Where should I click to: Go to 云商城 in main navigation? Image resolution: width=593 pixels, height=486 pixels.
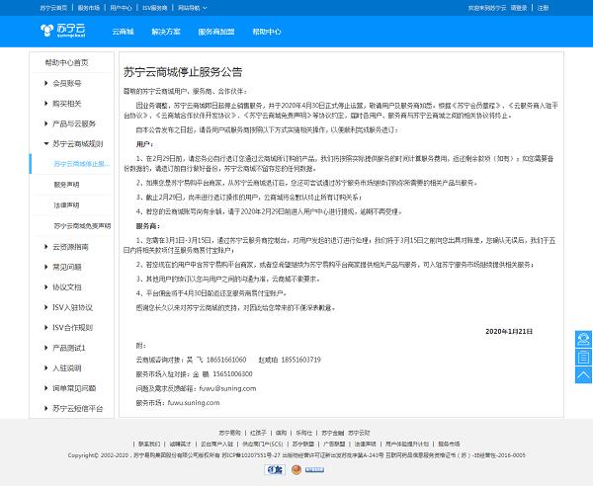click(123, 32)
